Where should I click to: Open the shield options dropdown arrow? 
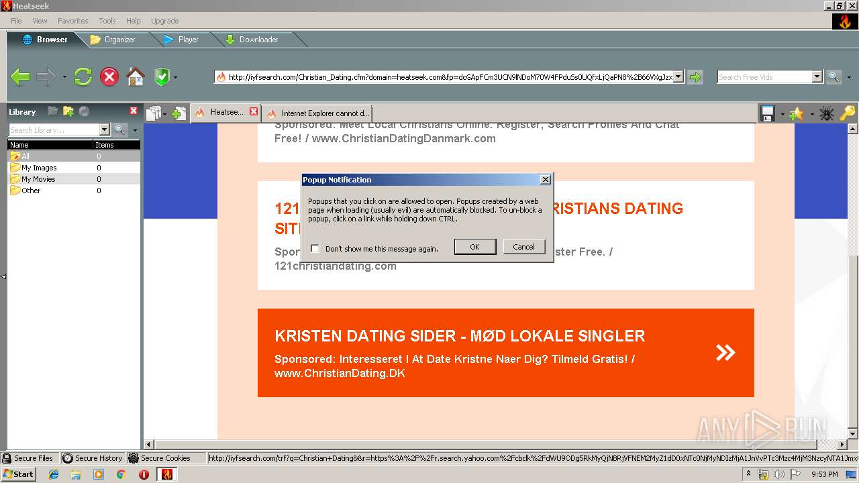(x=175, y=77)
